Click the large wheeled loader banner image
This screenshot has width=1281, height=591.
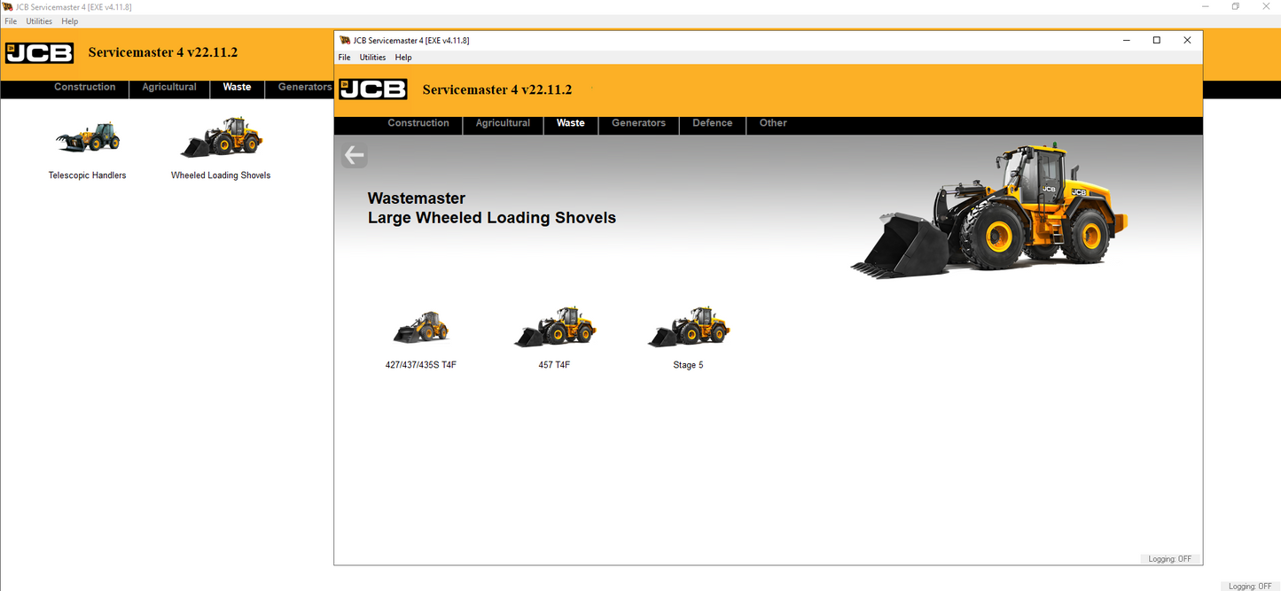point(989,211)
